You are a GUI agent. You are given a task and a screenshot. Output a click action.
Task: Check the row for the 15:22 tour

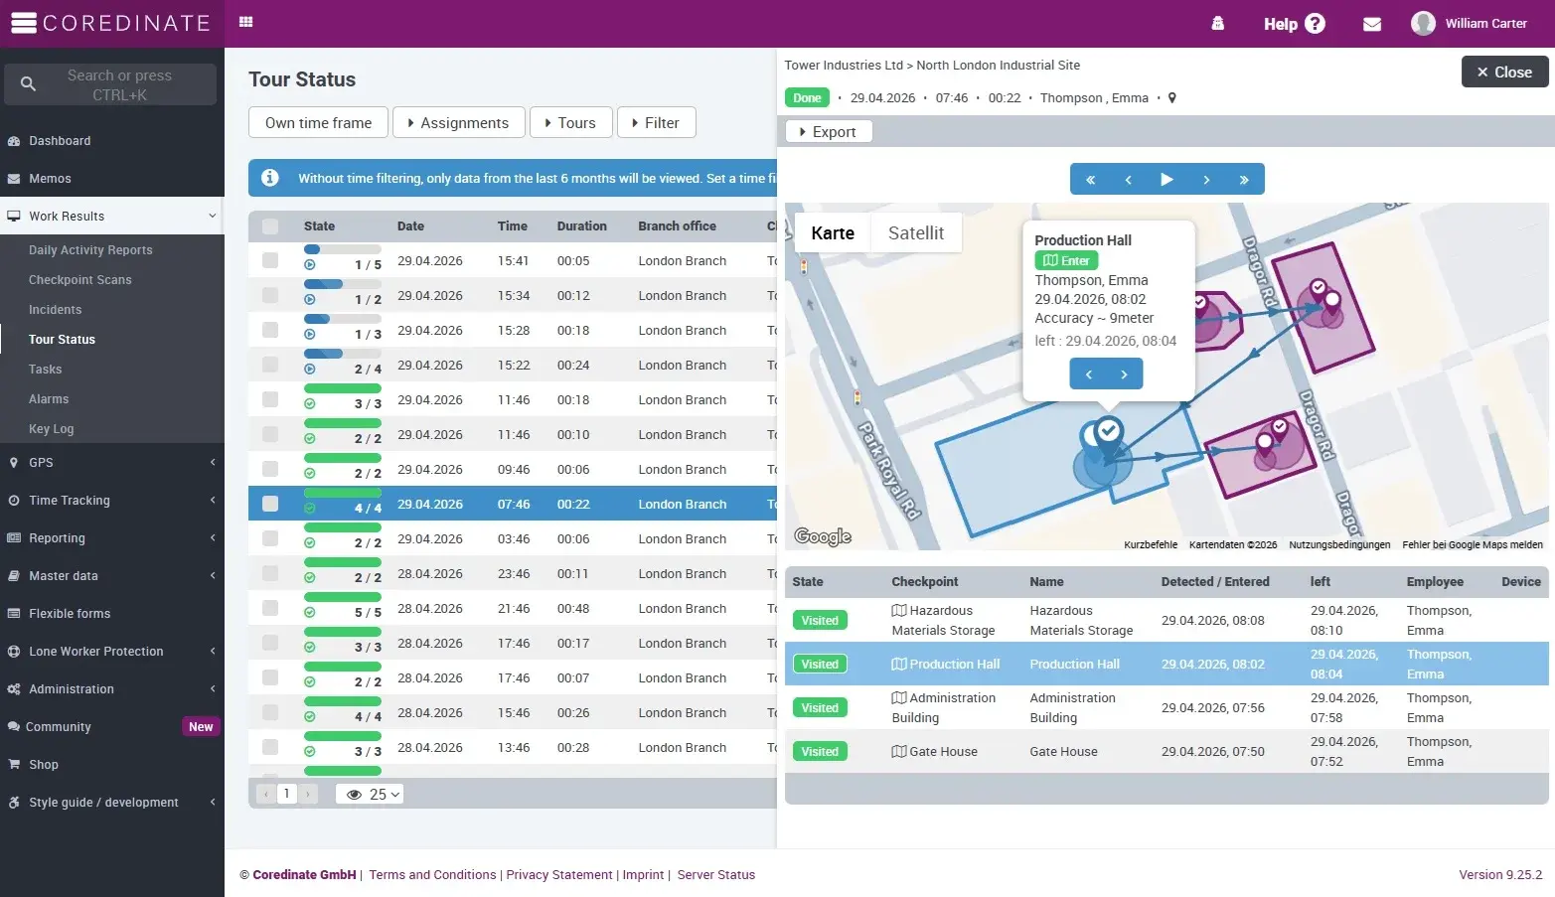[270, 365]
